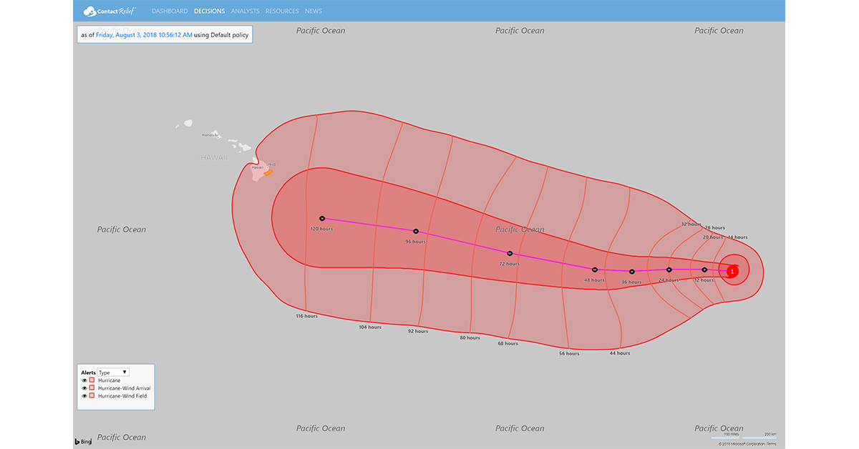Viewport: 859px width, 449px height.
Task: Open the Resources menu item
Action: tap(282, 11)
